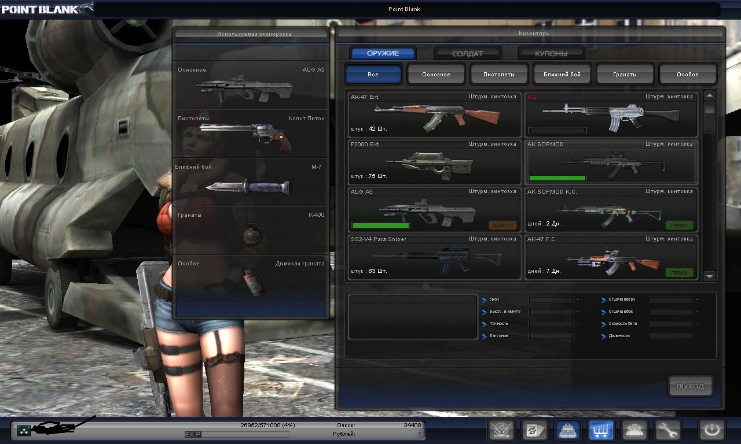This screenshot has height=444, width=741.
Task: Click the empty weapon preview box
Action: [412, 317]
